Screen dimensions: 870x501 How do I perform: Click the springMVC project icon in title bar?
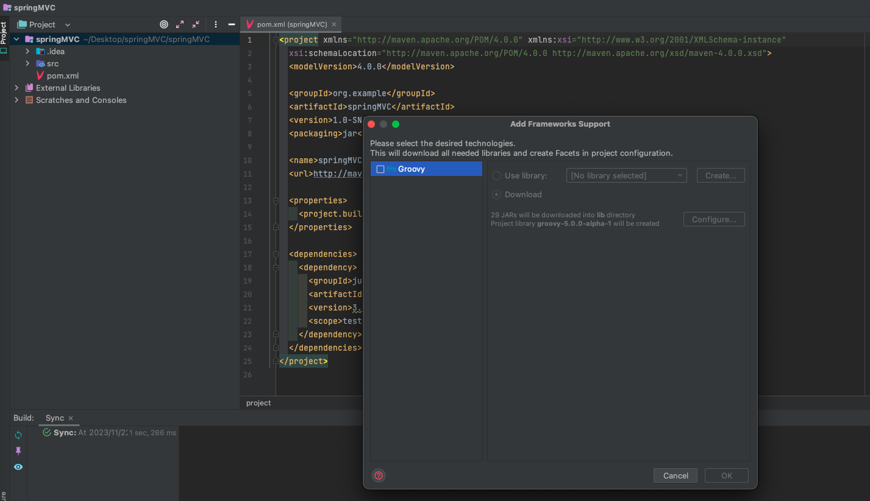tap(7, 9)
